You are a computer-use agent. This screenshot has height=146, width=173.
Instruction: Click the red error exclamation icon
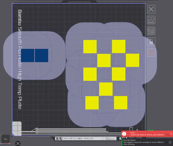124,133
